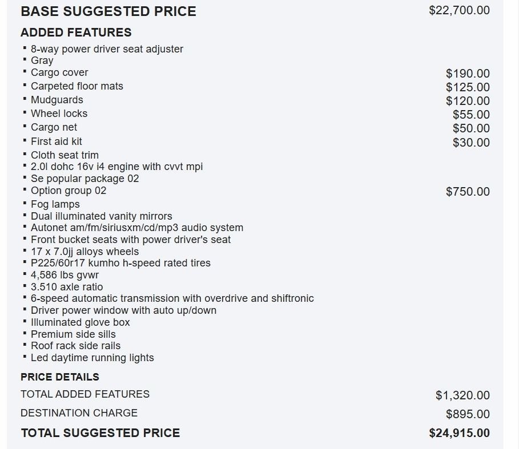
Task: Select the 8-way power driver seat adjuster line
Action: pyautogui.click(x=107, y=49)
